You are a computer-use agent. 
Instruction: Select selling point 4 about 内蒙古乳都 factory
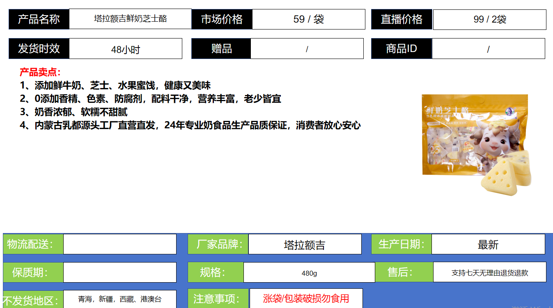pyautogui.click(x=190, y=125)
